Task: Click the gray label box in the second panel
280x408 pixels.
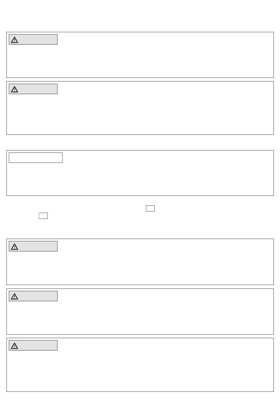Action: click(x=33, y=89)
